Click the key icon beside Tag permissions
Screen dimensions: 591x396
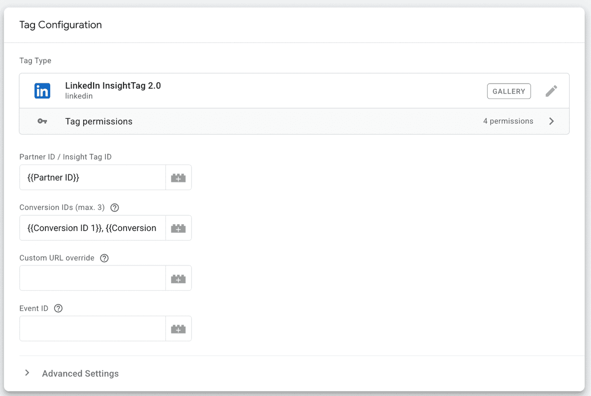point(43,121)
